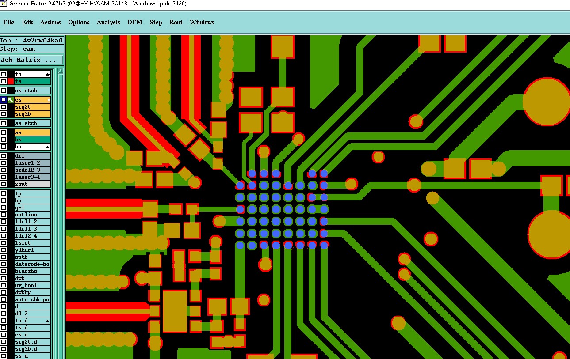This screenshot has width=570, height=359.
Task: Click the hand mark in the 'to' layer row
Action: (48, 75)
